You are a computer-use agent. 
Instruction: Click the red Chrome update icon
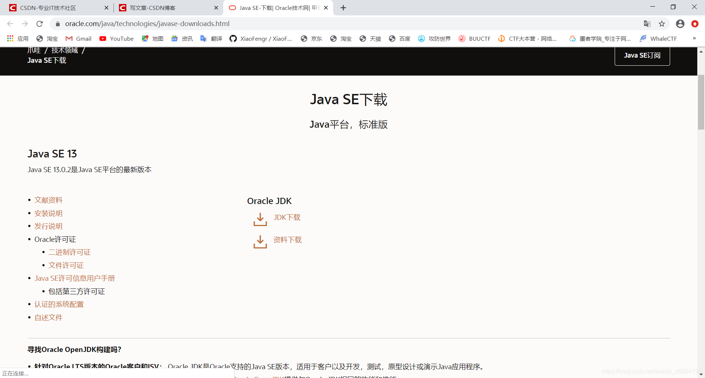pos(695,24)
